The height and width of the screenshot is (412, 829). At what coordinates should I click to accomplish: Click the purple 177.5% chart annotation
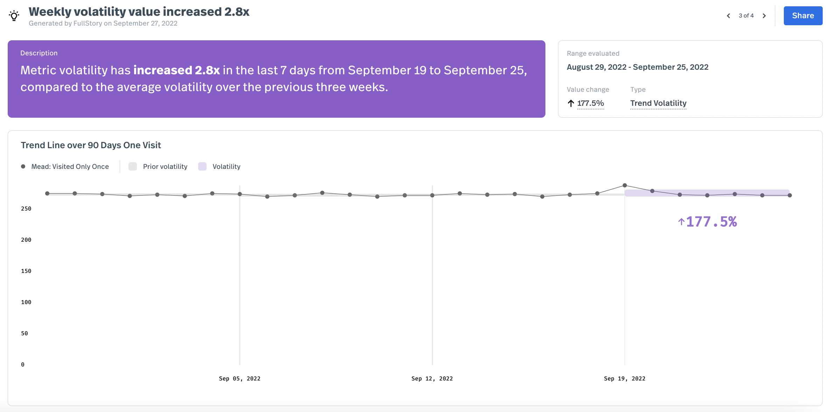pos(708,222)
